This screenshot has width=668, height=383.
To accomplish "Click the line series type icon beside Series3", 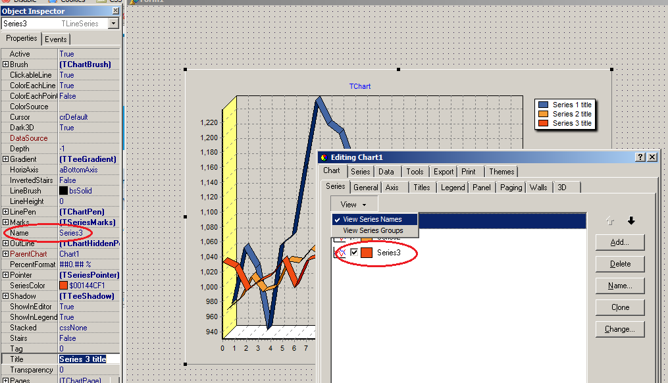I will click(342, 253).
